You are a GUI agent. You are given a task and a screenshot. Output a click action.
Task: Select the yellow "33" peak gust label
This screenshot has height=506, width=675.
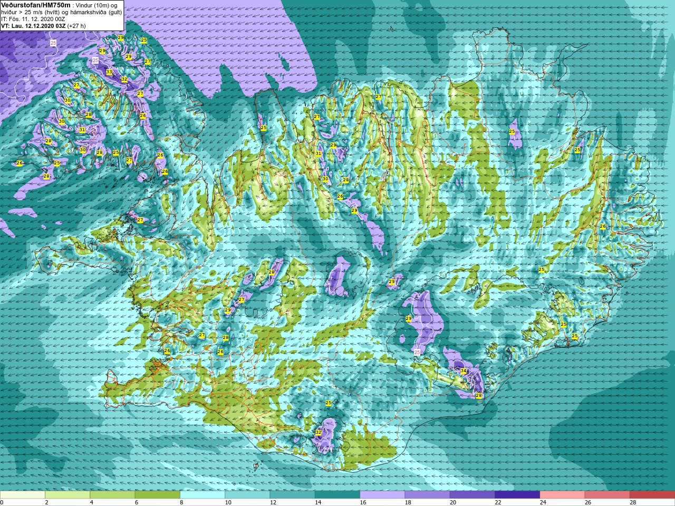[109, 72]
